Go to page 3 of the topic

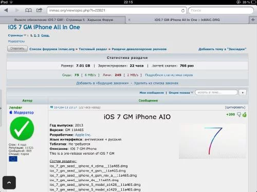pos(39,35)
